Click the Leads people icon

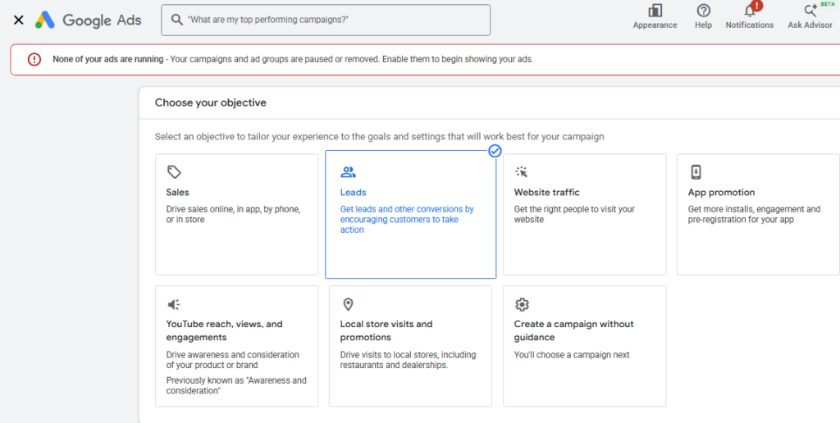(348, 172)
